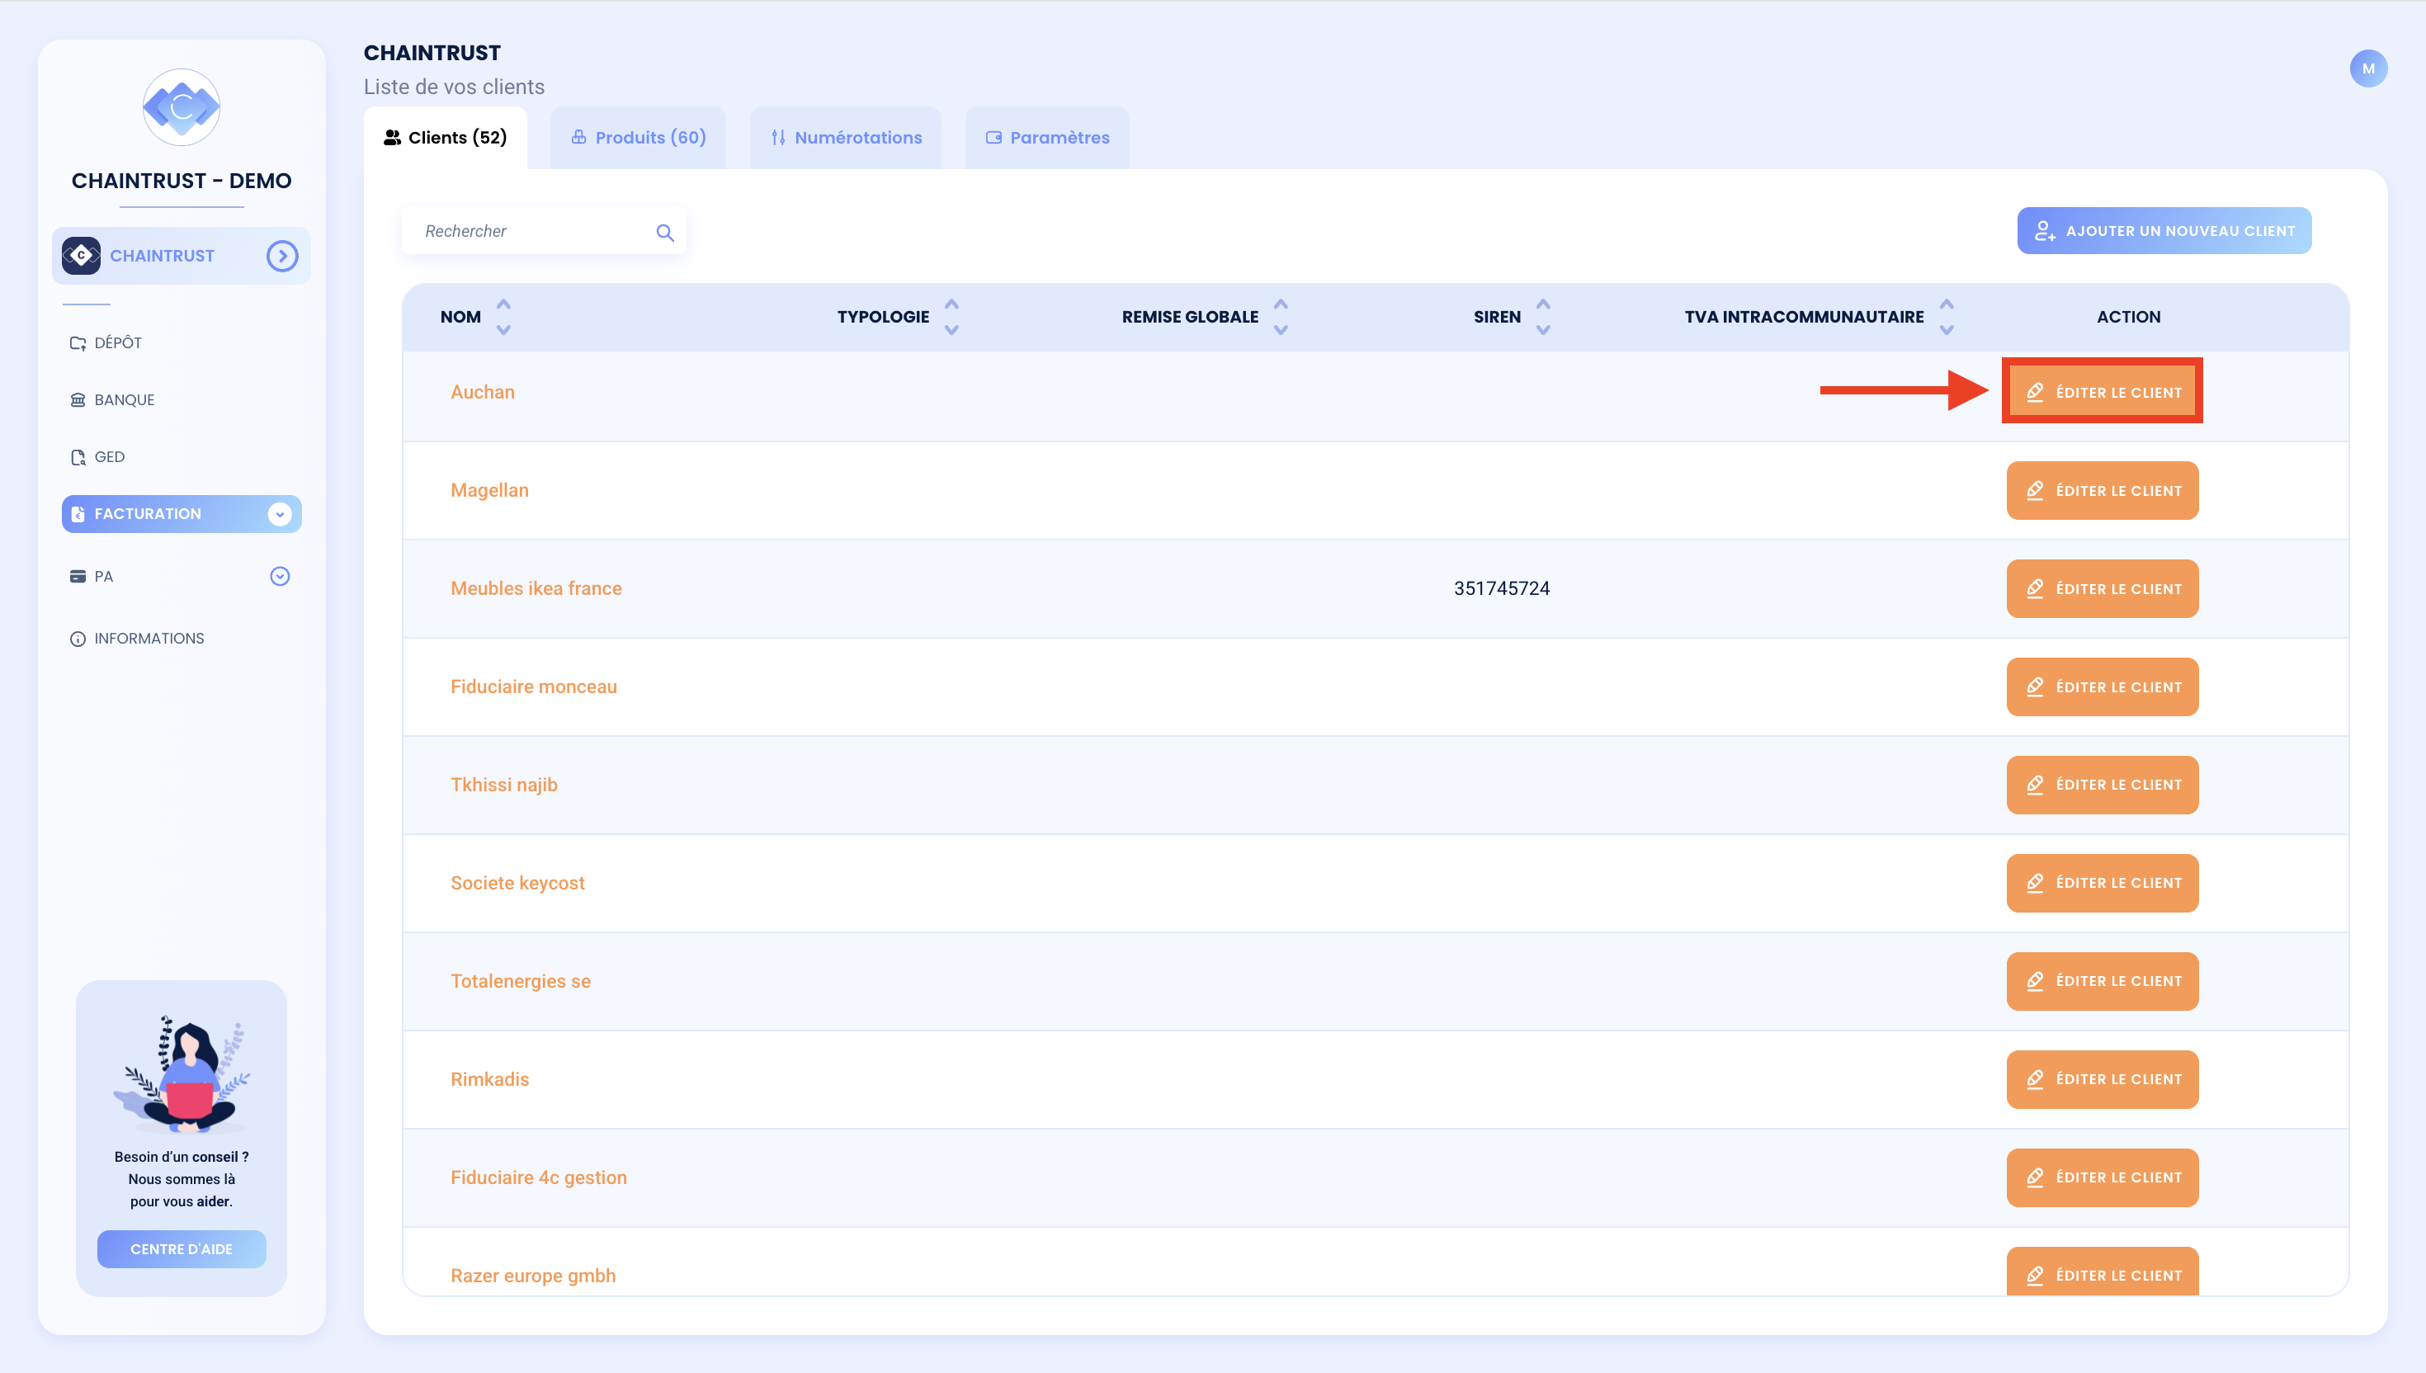Click the Numérotations tab sliders icon

pyautogui.click(x=778, y=138)
